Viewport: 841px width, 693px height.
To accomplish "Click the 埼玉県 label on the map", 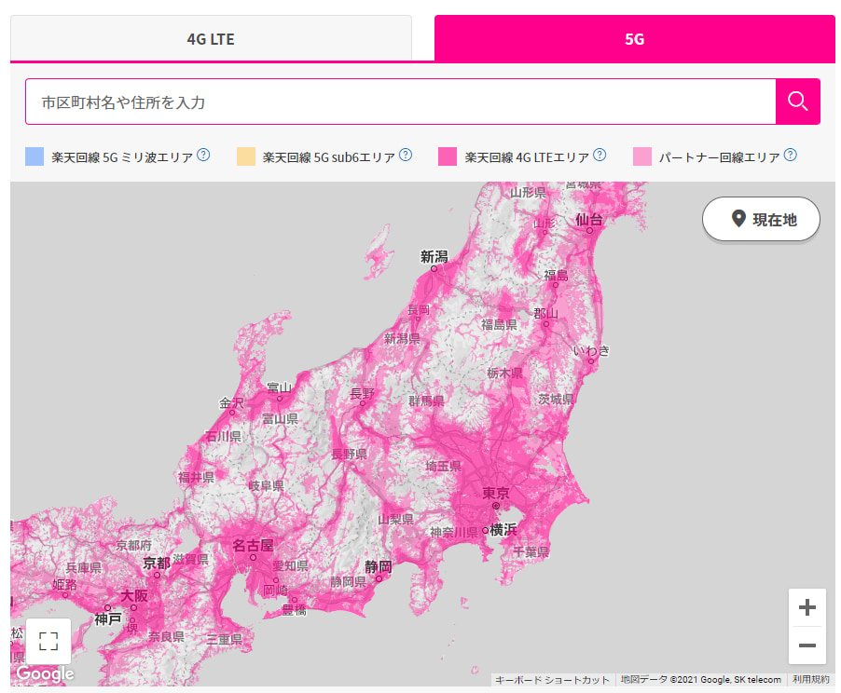I will pyautogui.click(x=444, y=466).
